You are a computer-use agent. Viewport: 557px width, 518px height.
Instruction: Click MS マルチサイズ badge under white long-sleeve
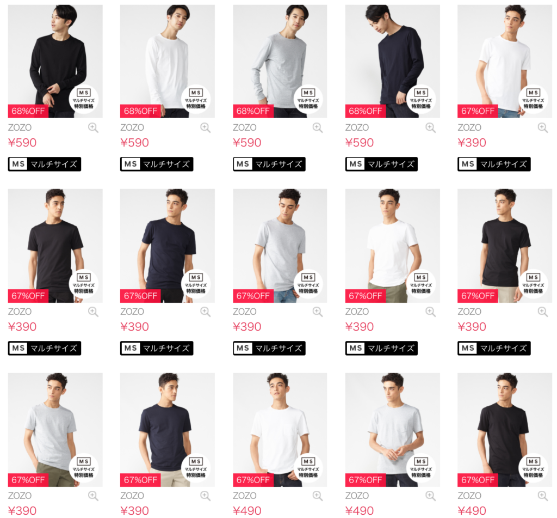[x=157, y=164]
